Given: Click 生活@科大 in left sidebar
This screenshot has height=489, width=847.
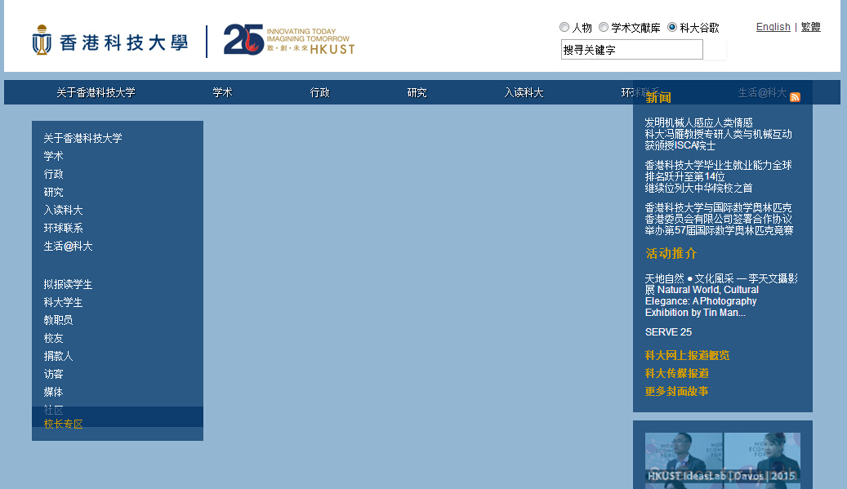Looking at the screenshot, I should click(68, 246).
